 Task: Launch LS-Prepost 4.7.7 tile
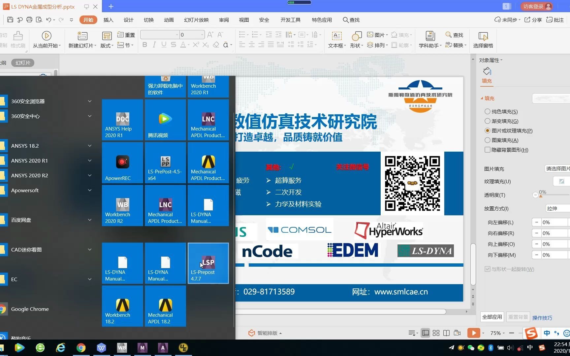click(208, 263)
